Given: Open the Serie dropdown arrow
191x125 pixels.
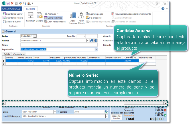Looking at the screenshot, I should 84,36.
